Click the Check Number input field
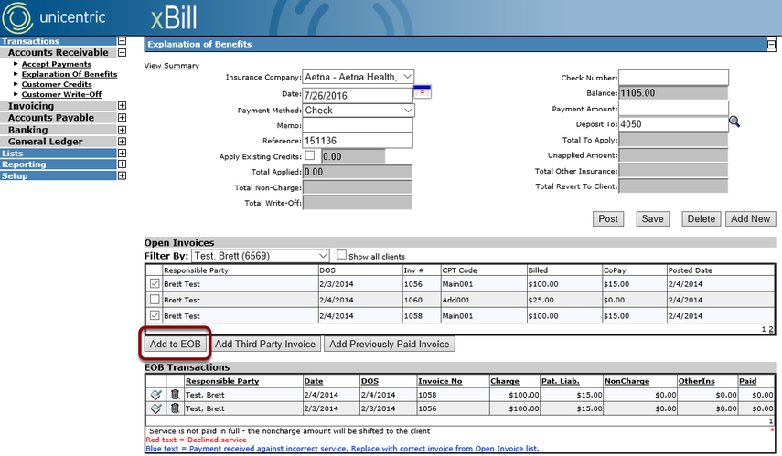This screenshot has width=782, height=456. coord(673,78)
